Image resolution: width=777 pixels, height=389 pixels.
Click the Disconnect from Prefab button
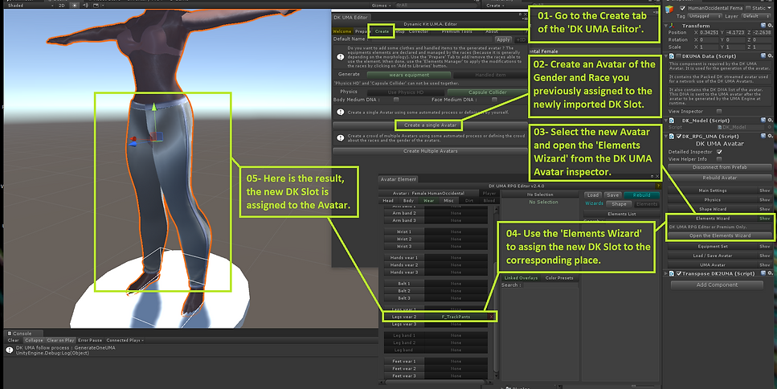[719, 167]
